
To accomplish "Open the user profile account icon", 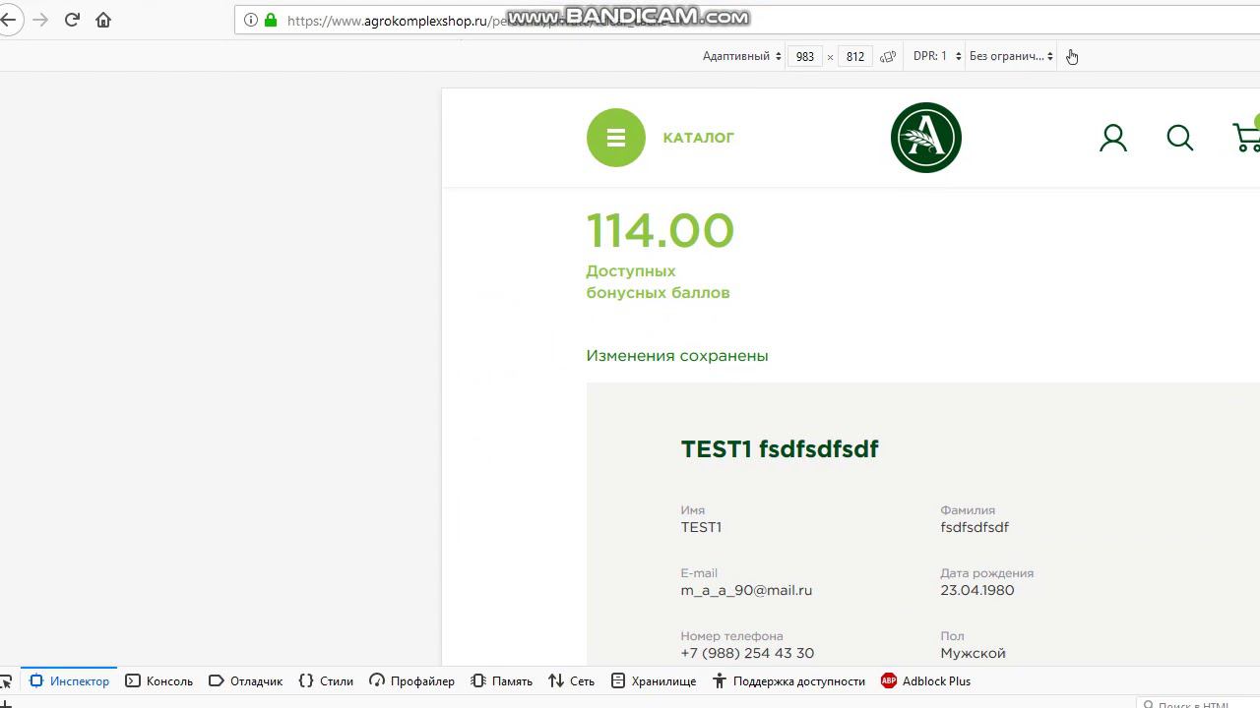I will click(x=1113, y=138).
